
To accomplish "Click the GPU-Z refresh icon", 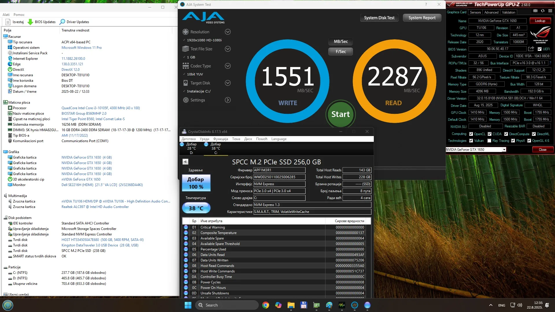I will (x=543, y=11).
